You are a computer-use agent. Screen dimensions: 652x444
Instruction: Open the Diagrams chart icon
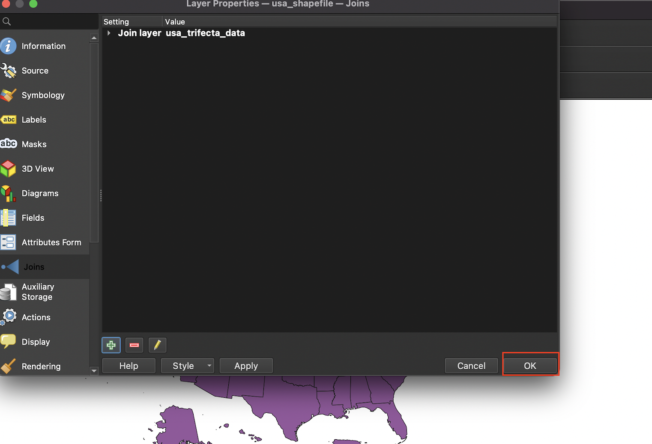pos(9,193)
